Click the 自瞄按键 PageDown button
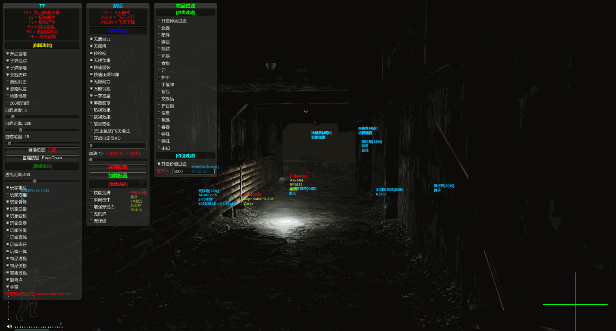This screenshot has width=616, height=331. pos(42,158)
